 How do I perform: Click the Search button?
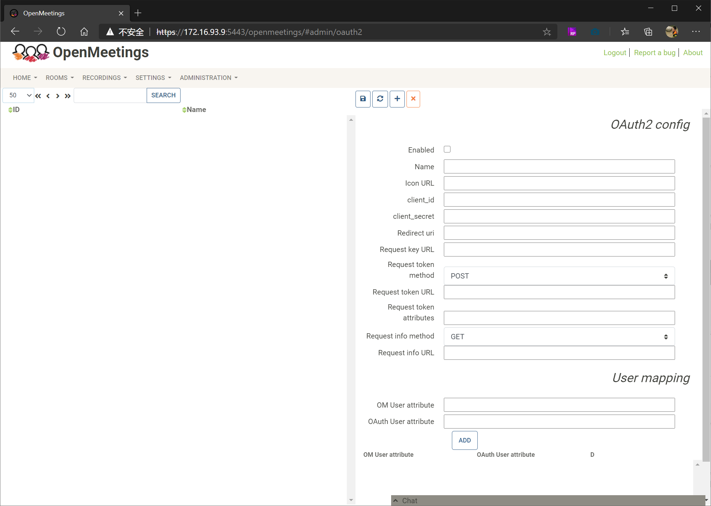pyautogui.click(x=163, y=95)
